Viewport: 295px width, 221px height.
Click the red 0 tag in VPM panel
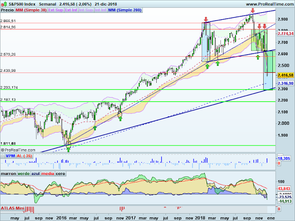pyautogui.click(x=279, y=163)
